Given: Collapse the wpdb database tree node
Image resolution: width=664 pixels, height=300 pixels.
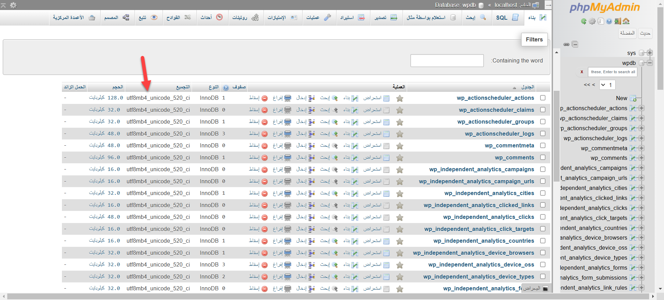Looking at the screenshot, I should tap(650, 63).
